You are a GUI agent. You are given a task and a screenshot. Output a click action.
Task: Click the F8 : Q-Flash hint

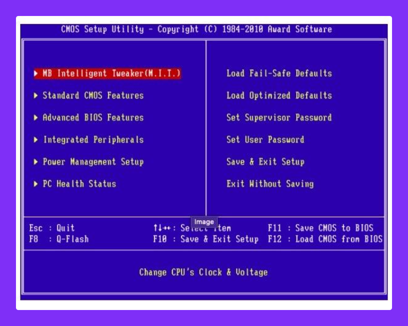59,239
